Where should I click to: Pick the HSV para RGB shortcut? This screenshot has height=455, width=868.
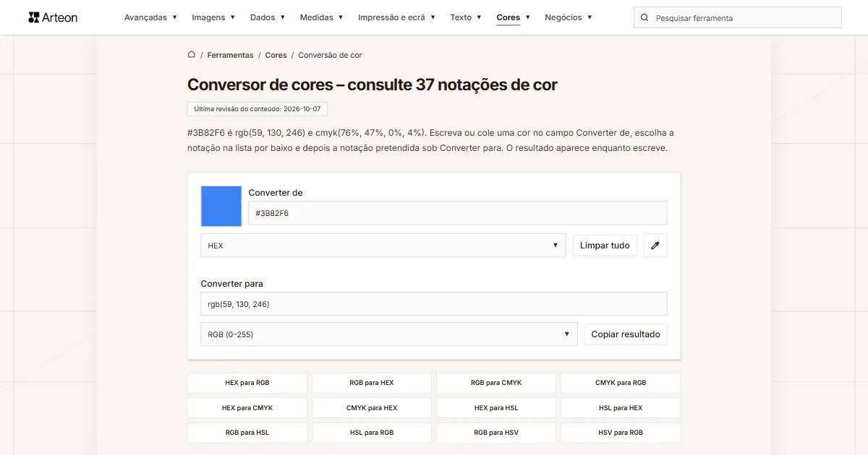tap(621, 433)
